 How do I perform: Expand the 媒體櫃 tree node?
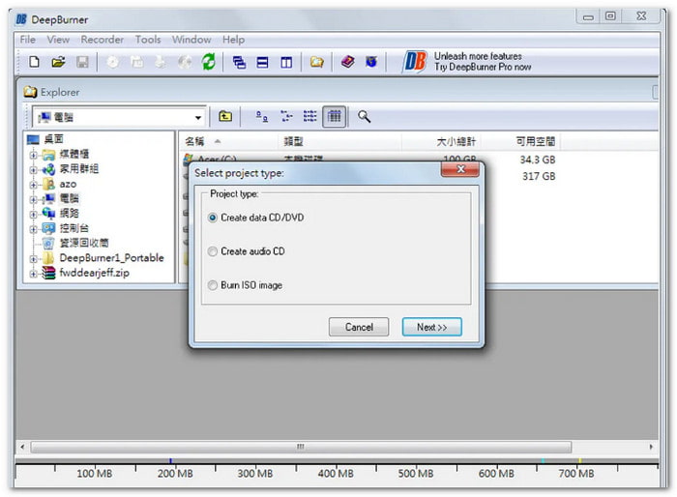click(x=33, y=155)
